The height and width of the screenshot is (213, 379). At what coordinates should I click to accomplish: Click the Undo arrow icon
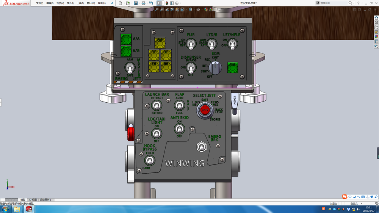tap(151, 3)
